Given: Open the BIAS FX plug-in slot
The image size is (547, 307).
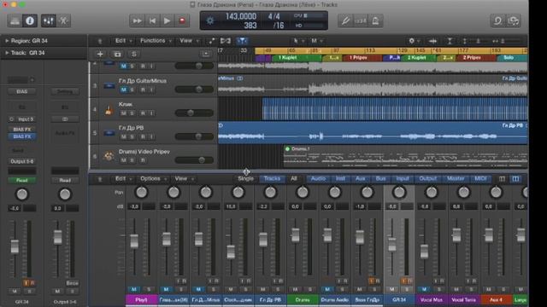Looking at the screenshot, I should pyautogui.click(x=22, y=136).
